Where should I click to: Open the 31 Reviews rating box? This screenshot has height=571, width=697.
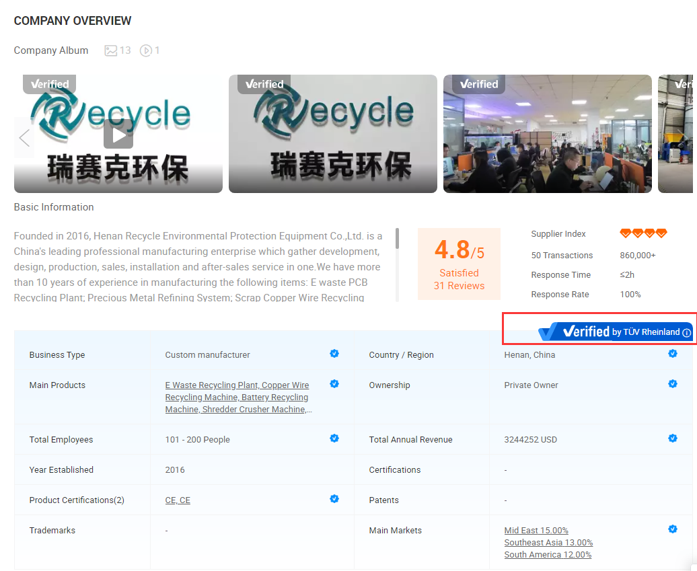459,262
